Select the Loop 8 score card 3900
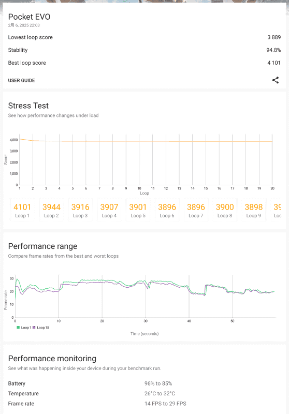 tap(225, 210)
